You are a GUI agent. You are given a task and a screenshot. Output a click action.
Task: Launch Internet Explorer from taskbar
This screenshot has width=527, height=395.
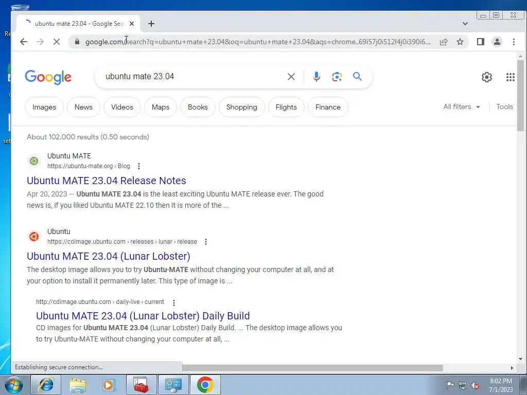click(x=46, y=385)
